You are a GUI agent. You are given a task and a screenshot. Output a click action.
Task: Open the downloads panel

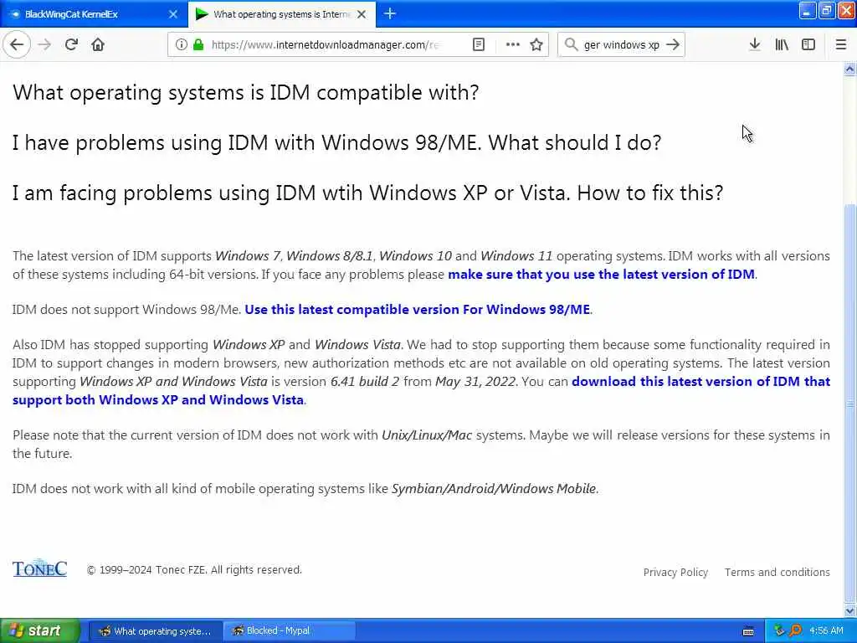coord(754,45)
